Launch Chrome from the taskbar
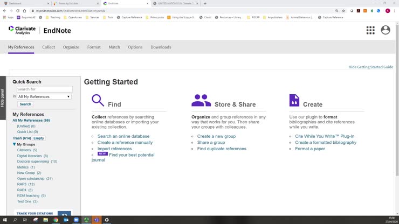Image resolution: width=399 pixels, height=224 pixels. [56, 220]
